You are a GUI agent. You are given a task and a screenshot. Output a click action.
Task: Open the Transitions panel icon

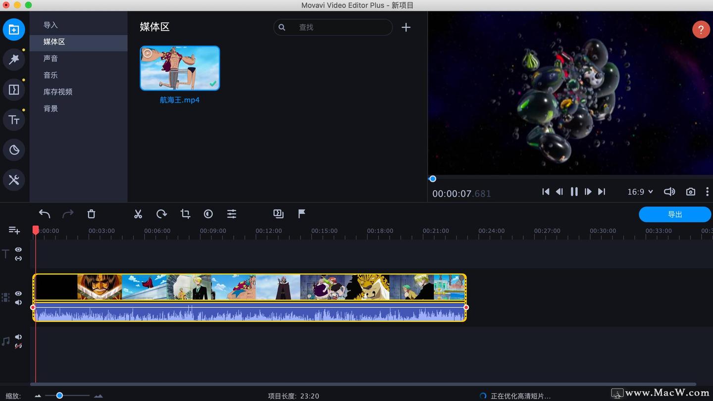14,90
